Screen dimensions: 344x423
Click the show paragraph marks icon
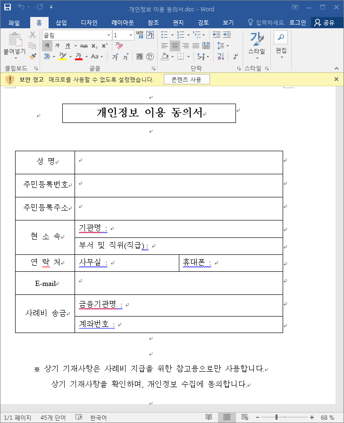[235, 57]
